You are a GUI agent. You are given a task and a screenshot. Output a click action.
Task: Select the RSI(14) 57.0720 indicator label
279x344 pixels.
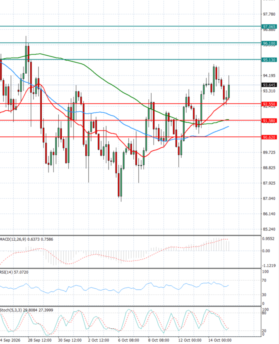click(14, 272)
